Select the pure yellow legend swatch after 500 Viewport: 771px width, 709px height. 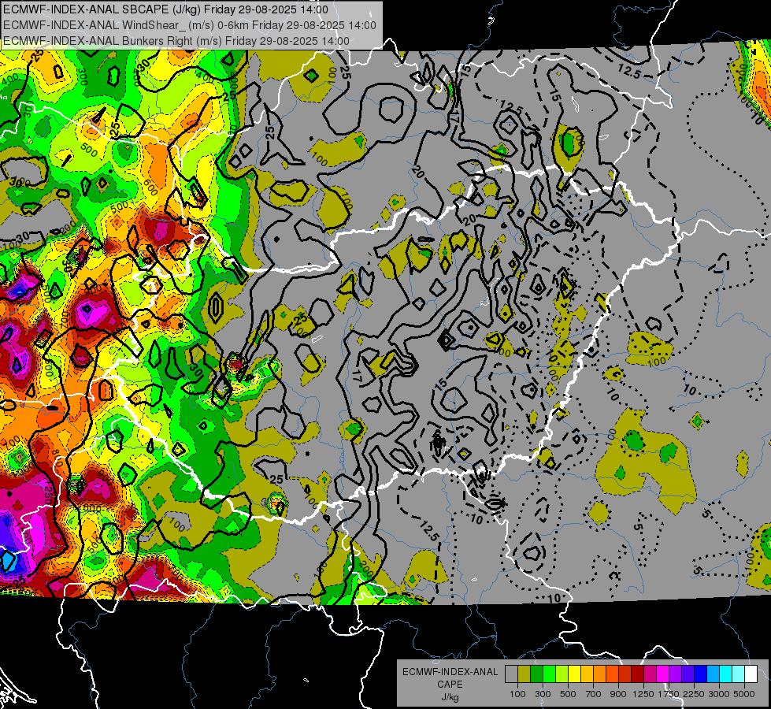(574, 674)
